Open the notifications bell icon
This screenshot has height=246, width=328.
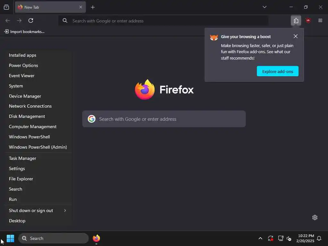coord(319,238)
